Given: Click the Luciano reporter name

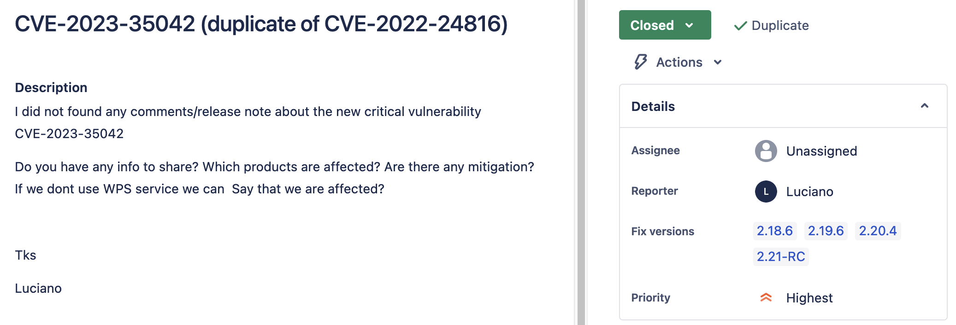Looking at the screenshot, I should click(809, 192).
